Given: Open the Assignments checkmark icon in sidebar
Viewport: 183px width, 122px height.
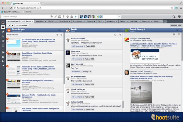Looking at the screenshot, I should point(3,41).
